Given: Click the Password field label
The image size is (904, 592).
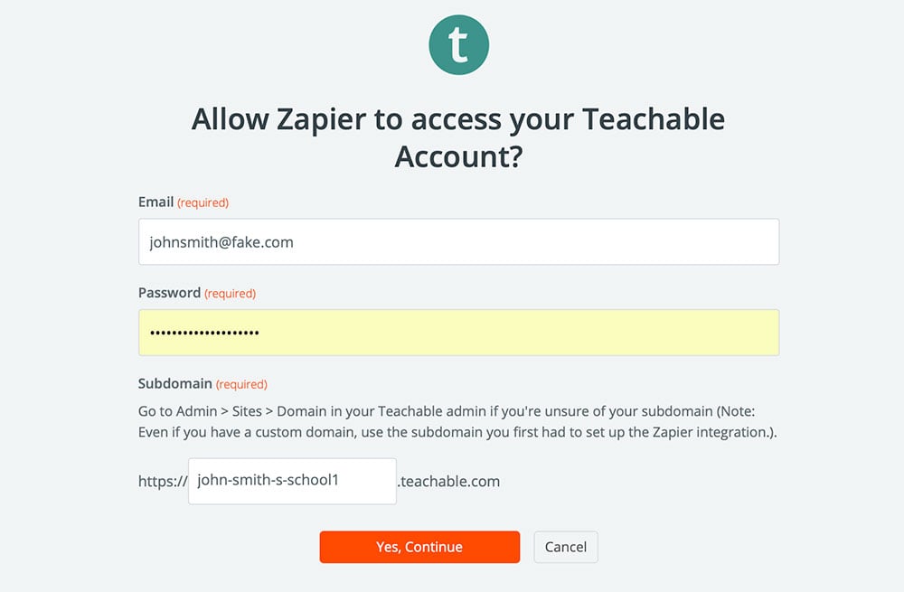Looking at the screenshot, I should (169, 293).
